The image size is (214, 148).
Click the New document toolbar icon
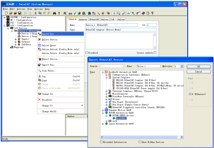point(6,13)
